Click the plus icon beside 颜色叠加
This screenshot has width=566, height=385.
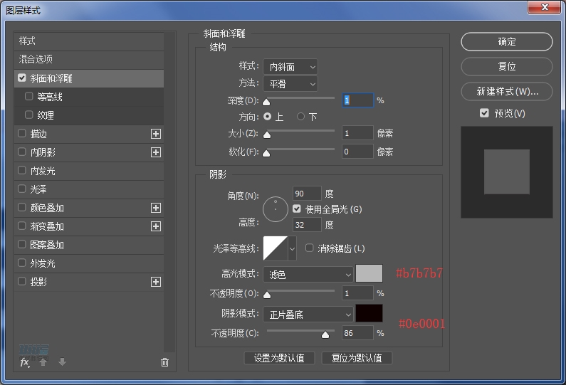tap(156, 208)
